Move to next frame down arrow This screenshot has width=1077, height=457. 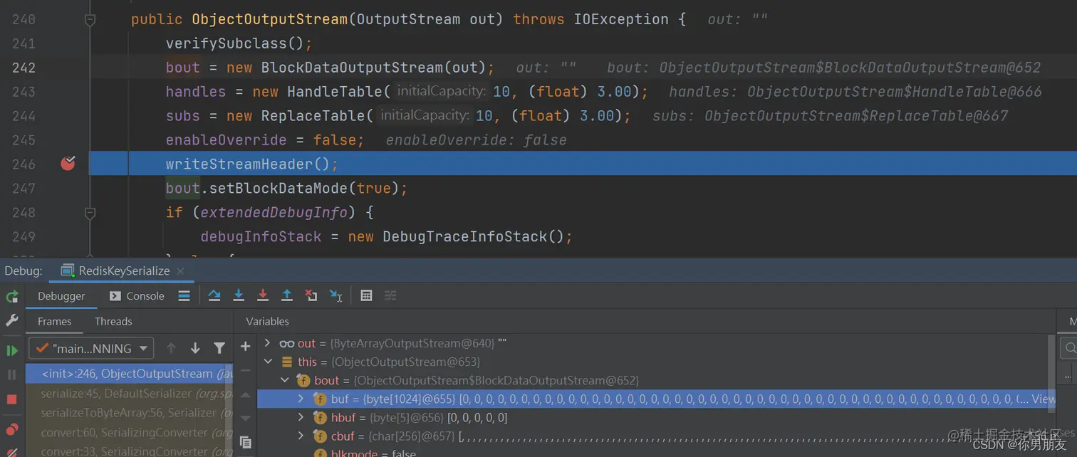click(x=195, y=348)
